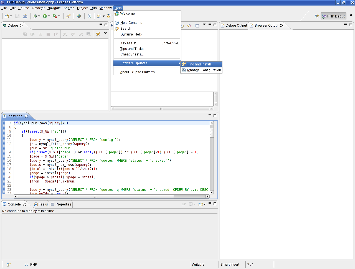Screen dimensions: 355x269
Task: Close the Console view tab
Action: pyautogui.click(x=24, y=204)
